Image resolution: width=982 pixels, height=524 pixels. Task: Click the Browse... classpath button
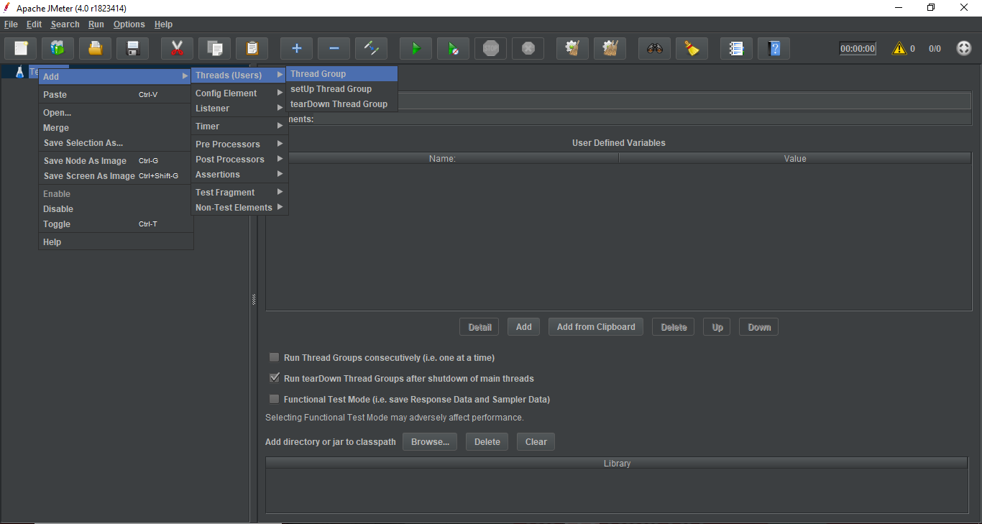pos(430,442)
